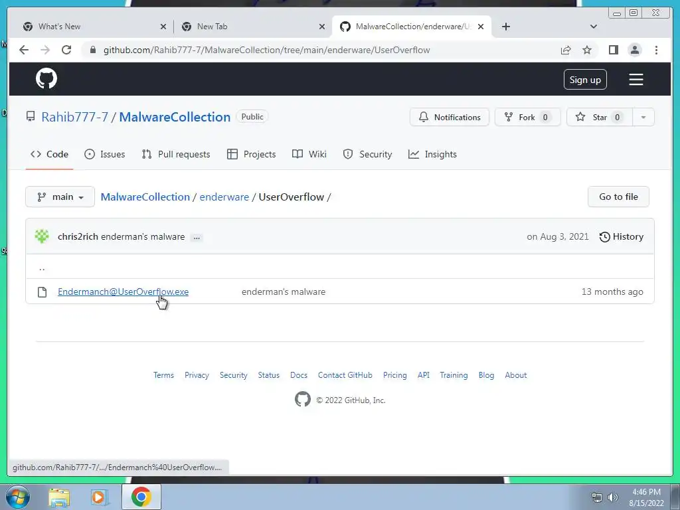
Task: Open Windows Media Player from taskbar
Action: 100,497
